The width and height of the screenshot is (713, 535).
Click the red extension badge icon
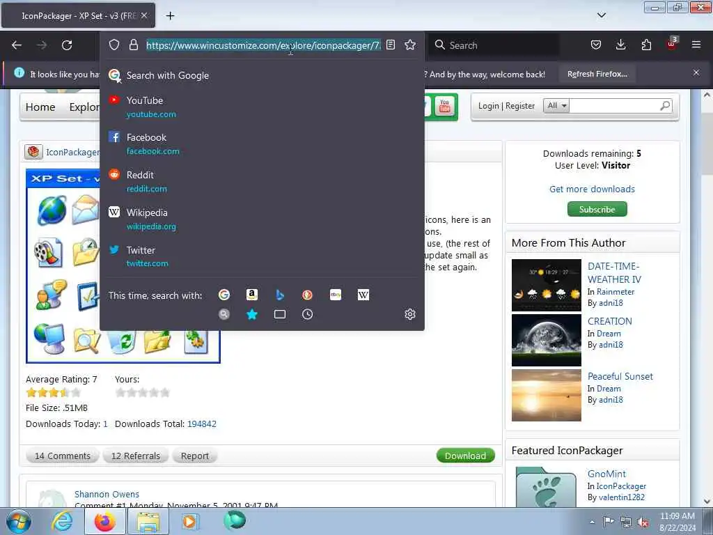click(672, 44)
